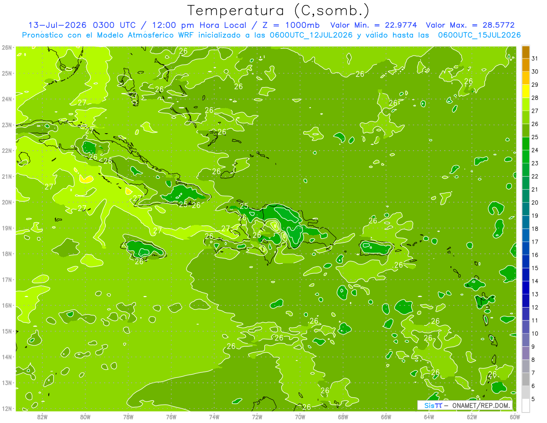Click longitude label "80W"

click(85, 417)
